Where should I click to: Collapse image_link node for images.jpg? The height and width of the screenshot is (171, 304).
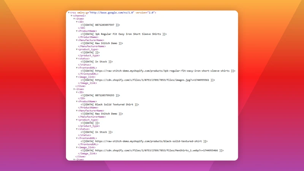coord(77,77)
